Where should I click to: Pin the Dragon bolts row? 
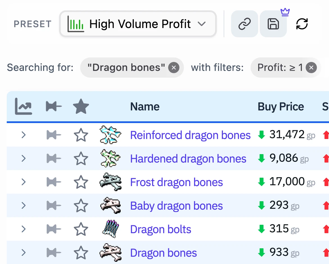(54, 229)
